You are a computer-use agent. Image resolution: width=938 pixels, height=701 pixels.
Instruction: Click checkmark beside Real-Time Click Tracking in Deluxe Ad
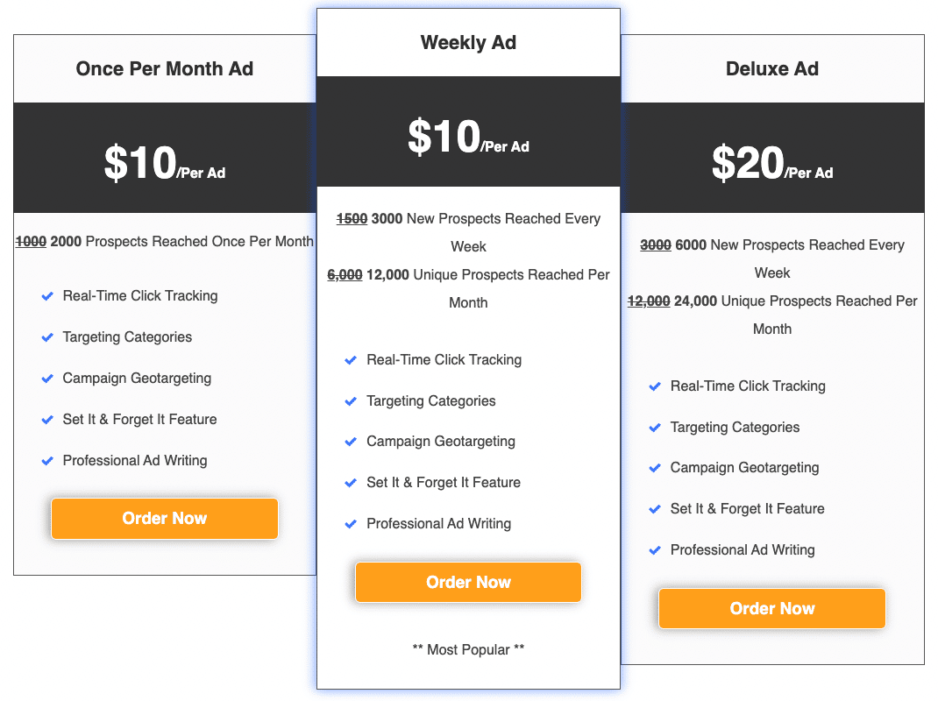(655, 386)
